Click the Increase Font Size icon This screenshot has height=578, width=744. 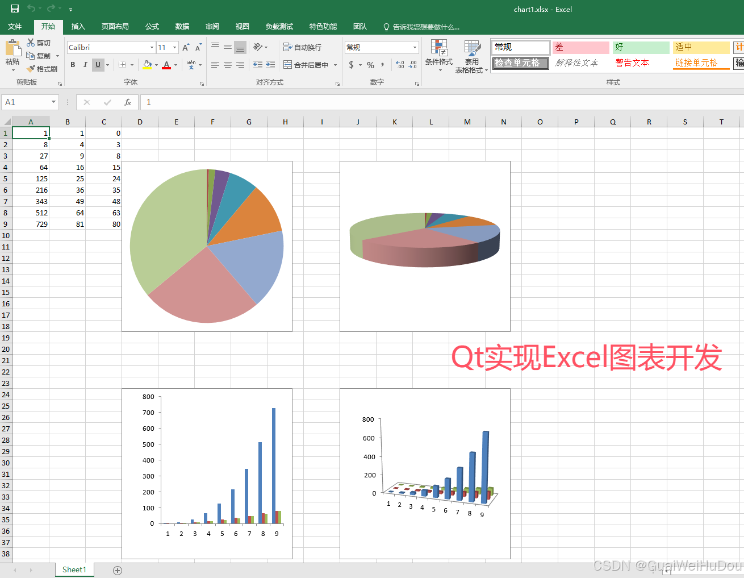tap(186, 48)
